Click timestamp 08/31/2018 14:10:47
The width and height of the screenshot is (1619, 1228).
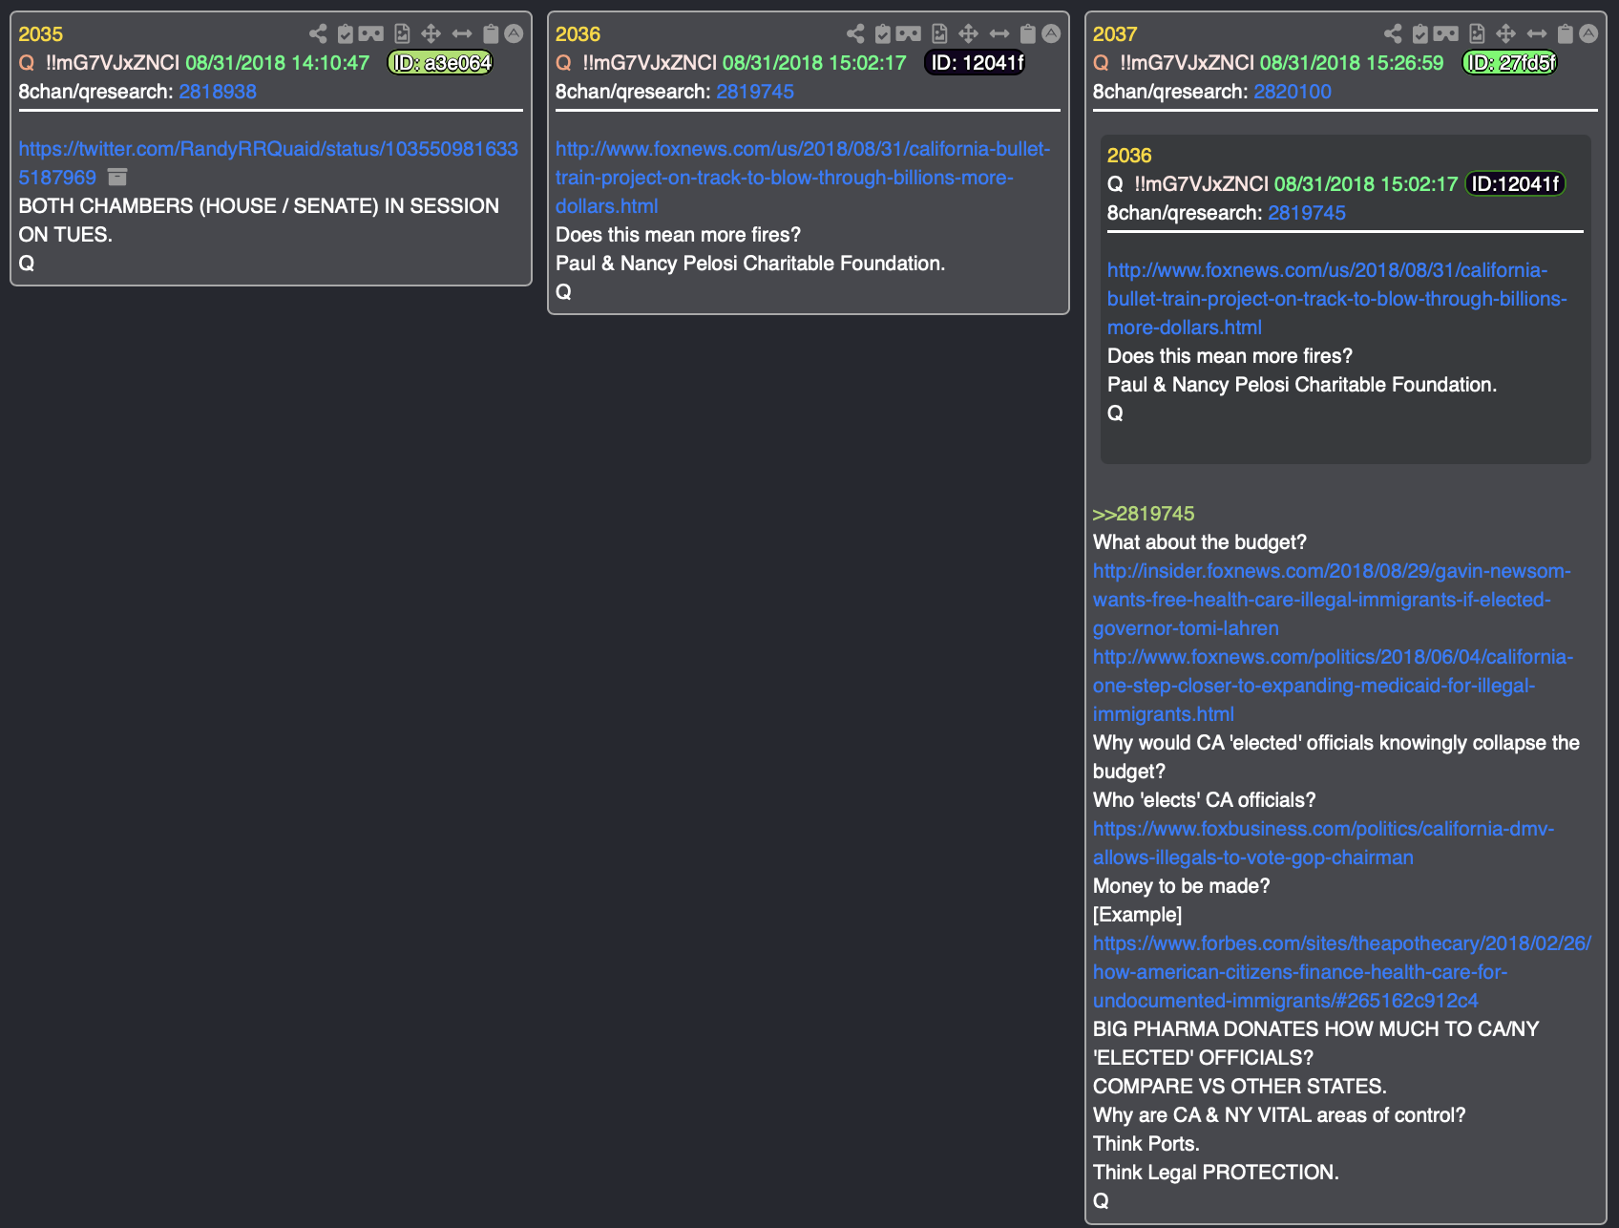click(277, 63)
